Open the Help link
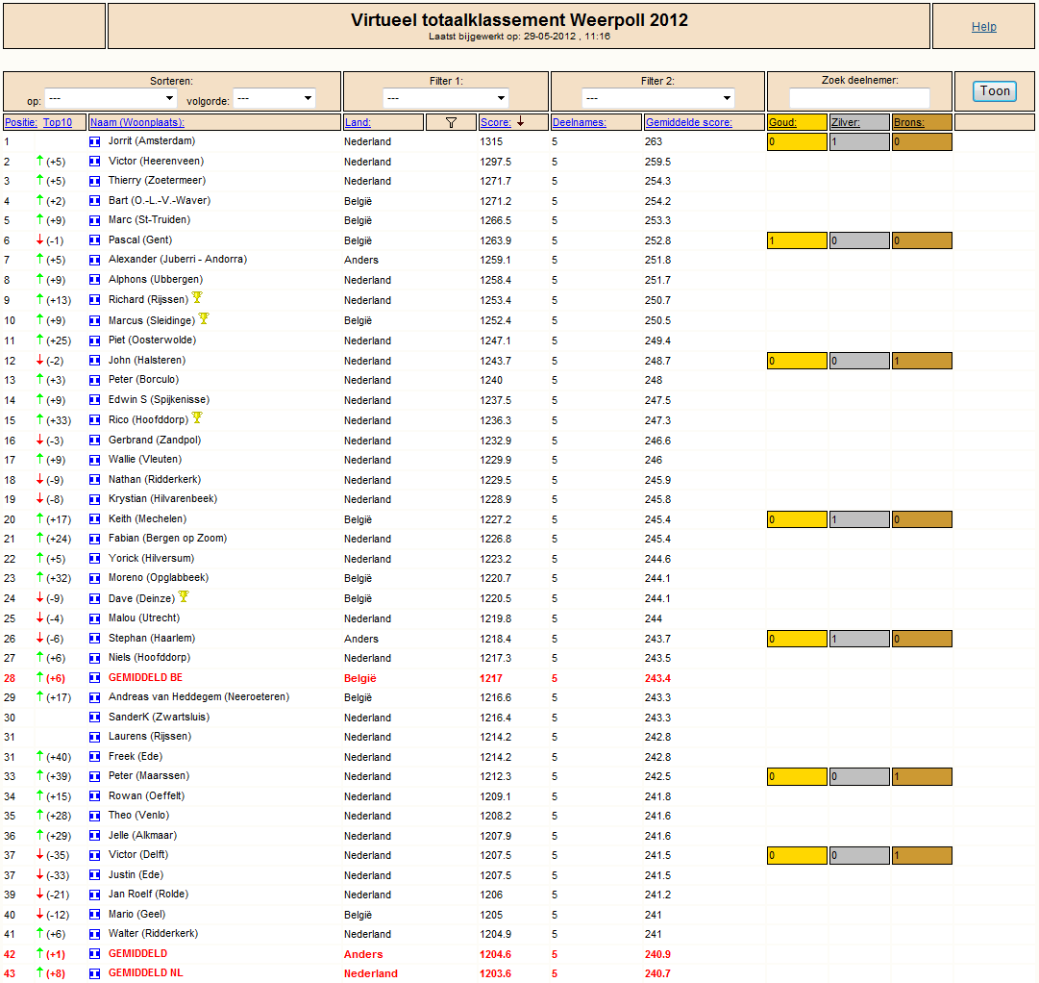 [983, 27]
